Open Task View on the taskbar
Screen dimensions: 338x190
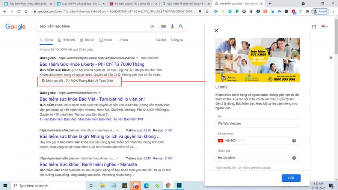(x=91, y=185)
